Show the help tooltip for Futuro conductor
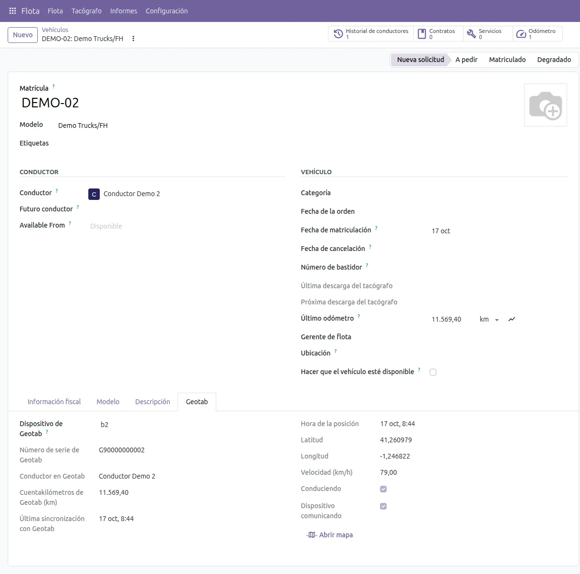The height and width of the screenshot is (574, 580). tap(78, 207)
